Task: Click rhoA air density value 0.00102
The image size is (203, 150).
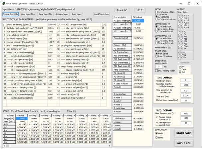Action: pos(52,25)
